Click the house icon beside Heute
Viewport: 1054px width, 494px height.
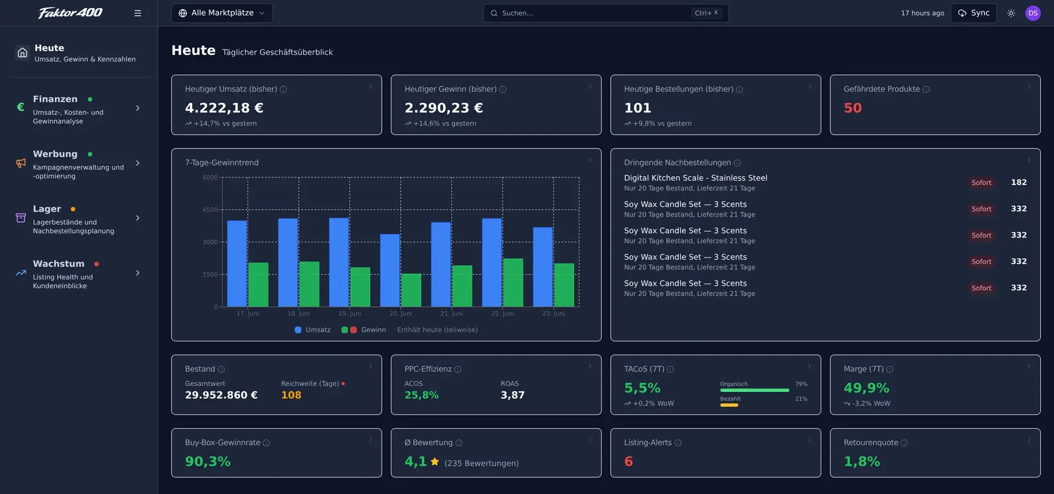[x=23, y=53]
